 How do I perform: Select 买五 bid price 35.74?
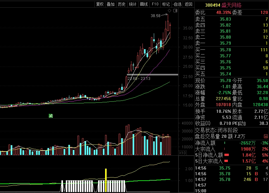click(225, 74)
